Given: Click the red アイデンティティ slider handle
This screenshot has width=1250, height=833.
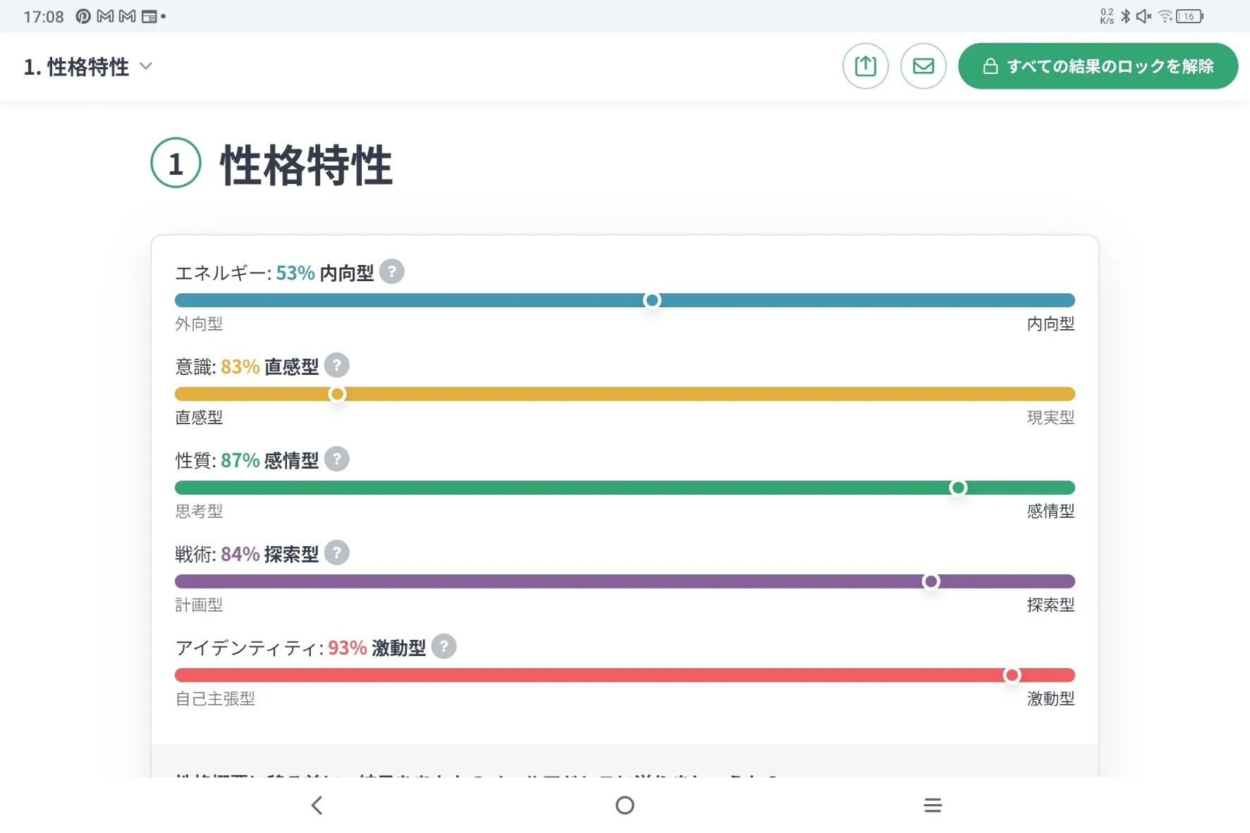Looking at the screenshot, I should tap(1012, 675).
